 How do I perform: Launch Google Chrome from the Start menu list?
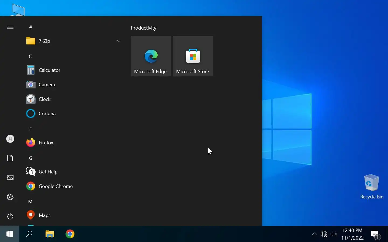pyautogui.click(x=73, y=186)
